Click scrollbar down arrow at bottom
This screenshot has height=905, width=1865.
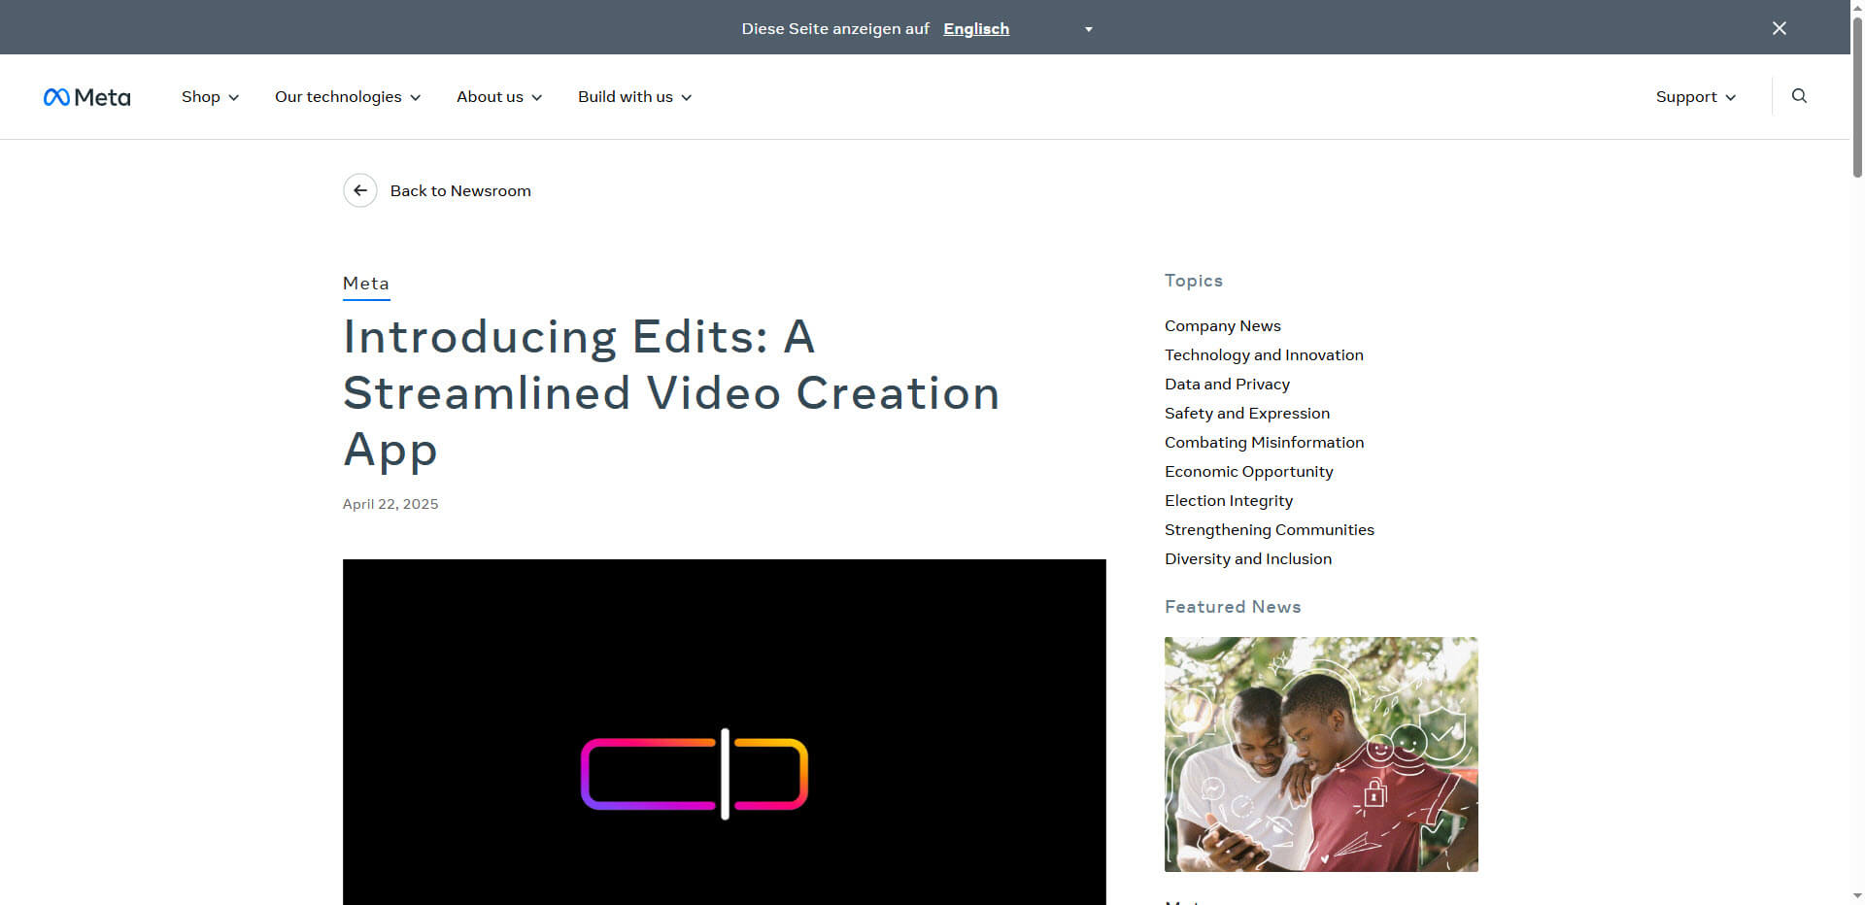[x=1857, y=896]
